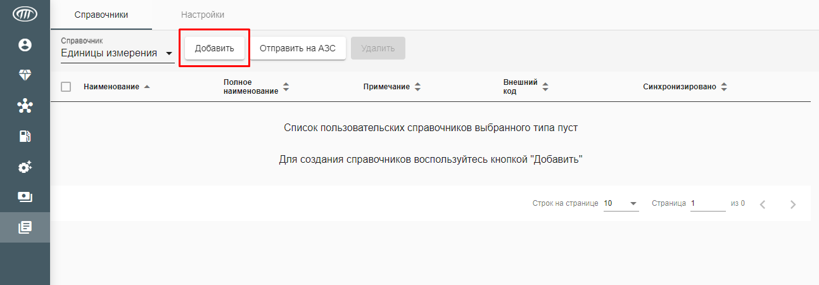The height and width of the screenshot is (285, 819).
Task: Open the diamond loyalty sidebar icon
Action: click(25, 75)
